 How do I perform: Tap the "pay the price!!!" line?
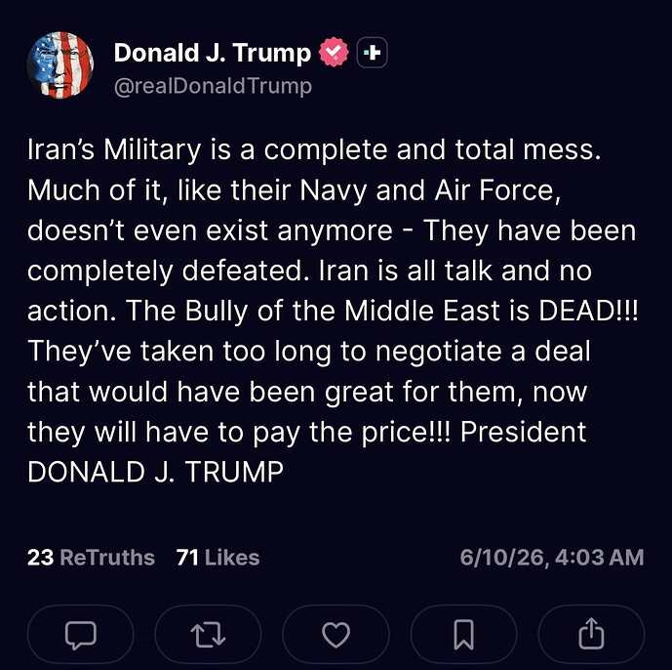pyautogui.click(x=307, y=433)
